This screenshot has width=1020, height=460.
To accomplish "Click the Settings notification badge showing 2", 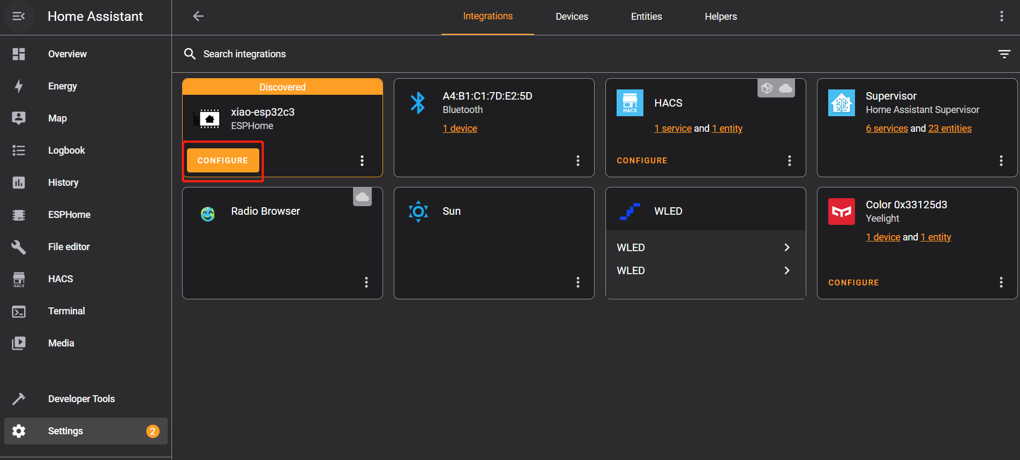I will point(153,431).
